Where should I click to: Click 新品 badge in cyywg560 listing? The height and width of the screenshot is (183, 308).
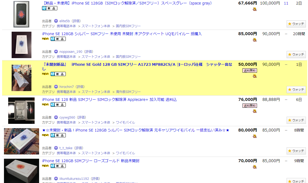coord(58,105)
